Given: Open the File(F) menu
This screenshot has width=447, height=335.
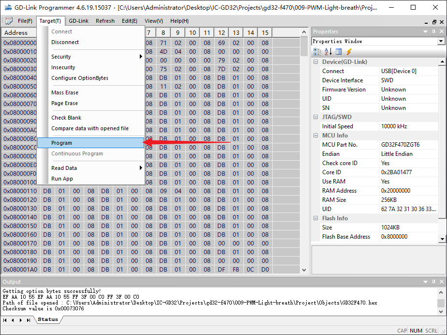Looking at the screenshot, I should [x=25, y=21].
